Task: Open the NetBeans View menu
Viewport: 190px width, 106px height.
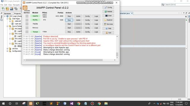Action: [10, 5]
